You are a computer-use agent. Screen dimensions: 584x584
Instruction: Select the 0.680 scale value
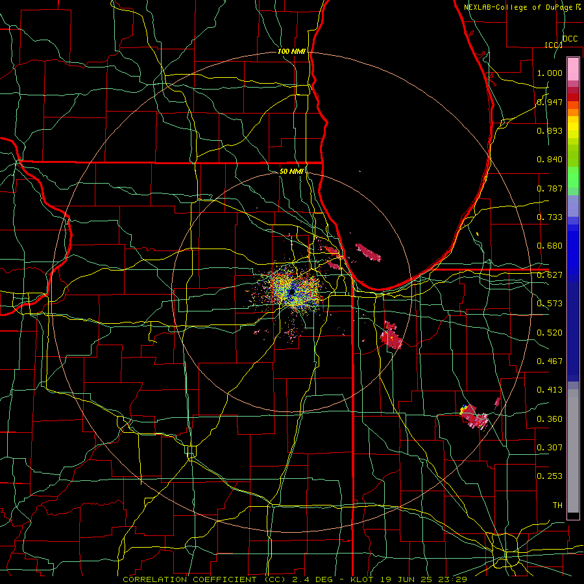[x=550, y=246]
